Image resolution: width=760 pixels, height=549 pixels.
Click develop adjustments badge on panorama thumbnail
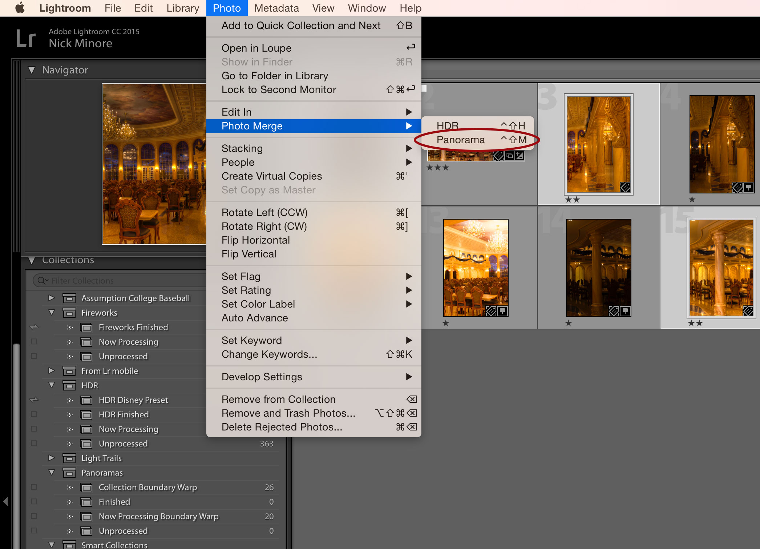[520, 156]
